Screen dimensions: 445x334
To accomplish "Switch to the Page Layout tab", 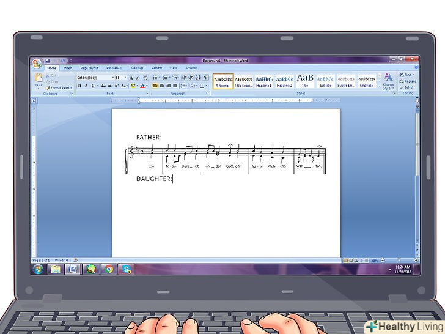I will (89, 68).
